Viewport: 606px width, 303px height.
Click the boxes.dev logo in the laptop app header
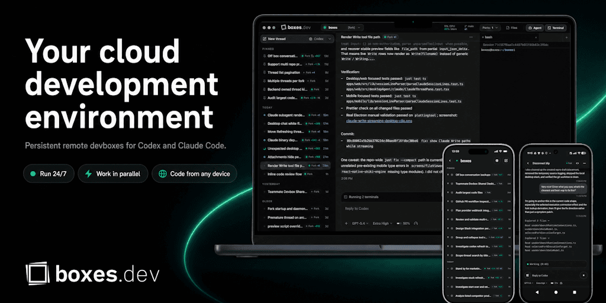pos(296,27)
